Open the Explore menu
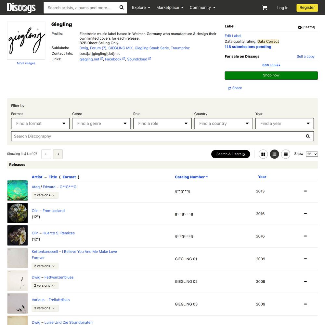325x325 pixels. coord(141,7)
